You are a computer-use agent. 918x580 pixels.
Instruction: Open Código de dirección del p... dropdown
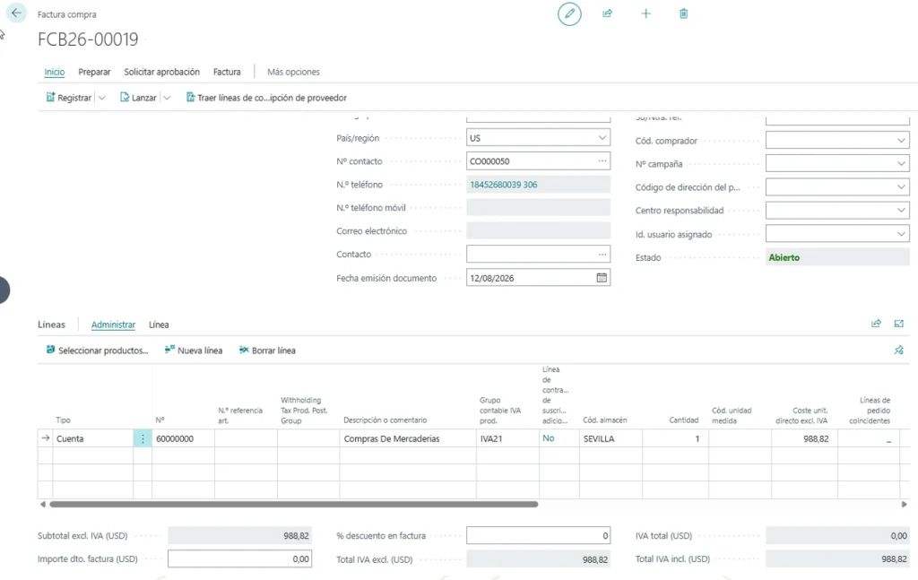[901, 187]
